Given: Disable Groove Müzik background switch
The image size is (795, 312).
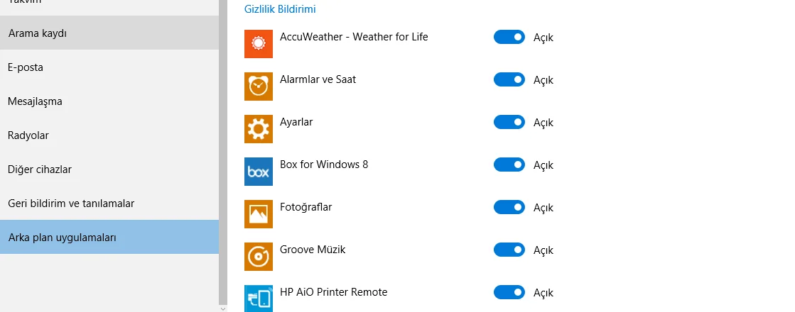Looking at the screenshot, I should coord(509,250).
